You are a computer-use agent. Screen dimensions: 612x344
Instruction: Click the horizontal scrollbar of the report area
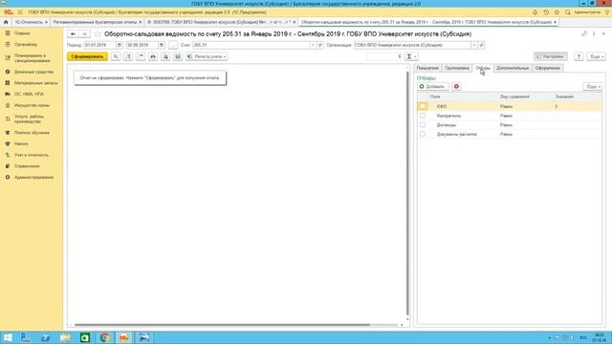[222, 325]
